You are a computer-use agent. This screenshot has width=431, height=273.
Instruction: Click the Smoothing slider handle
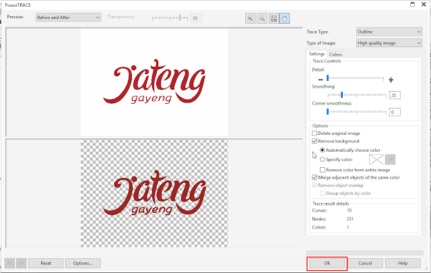[x=341, y=95]
